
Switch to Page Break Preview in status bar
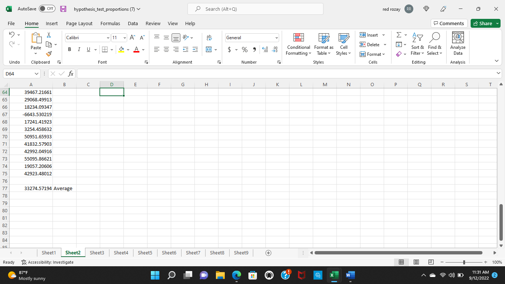[431, 262]
